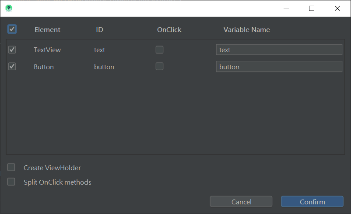Click the Android Studio icon in title bar
Viewport: 351px width, 214px height.
click(9, 8)
